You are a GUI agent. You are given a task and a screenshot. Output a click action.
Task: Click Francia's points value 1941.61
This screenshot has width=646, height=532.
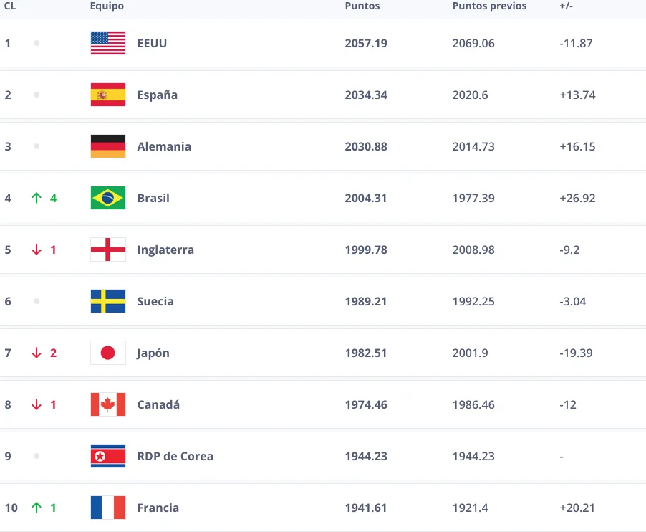pyautogui.click(x=366, y=508)
